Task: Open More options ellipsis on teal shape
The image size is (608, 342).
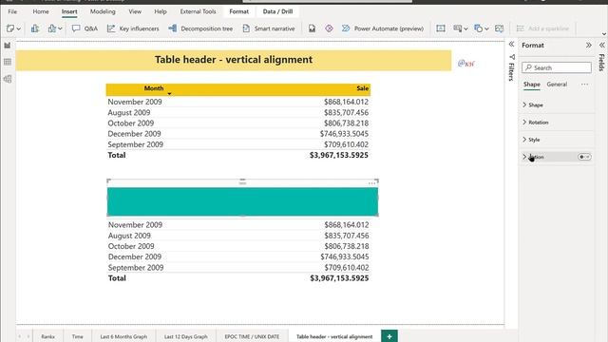Action: pos(371,183)
